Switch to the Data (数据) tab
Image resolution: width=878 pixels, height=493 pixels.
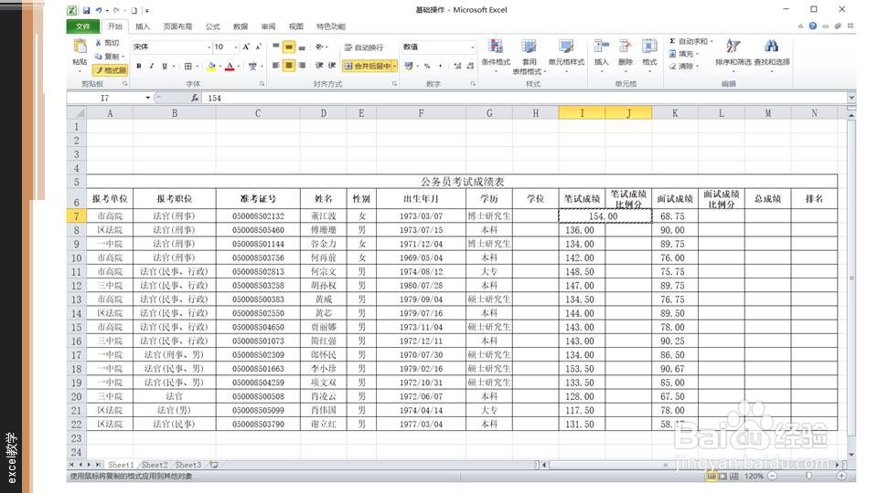(x=241, y=26)
